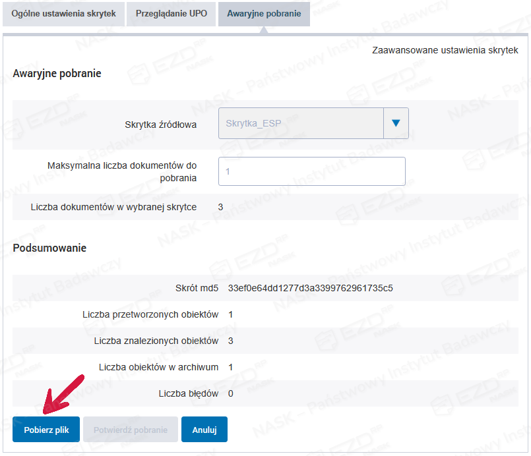The width and height of the screenshot is (531, 456).
Task: Click Liczba dokumentów w wybranej skrytce label
Action: click(113, 207)
